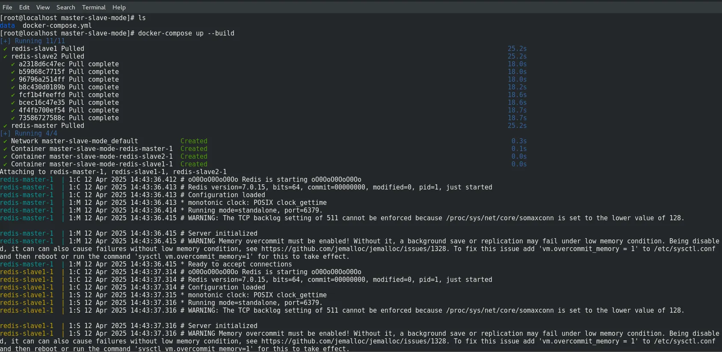This screenshot has width=722, height=352.
Task: Open the Search menu
Action: coord(66,7)
